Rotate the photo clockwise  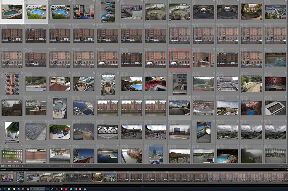[84, 166]
